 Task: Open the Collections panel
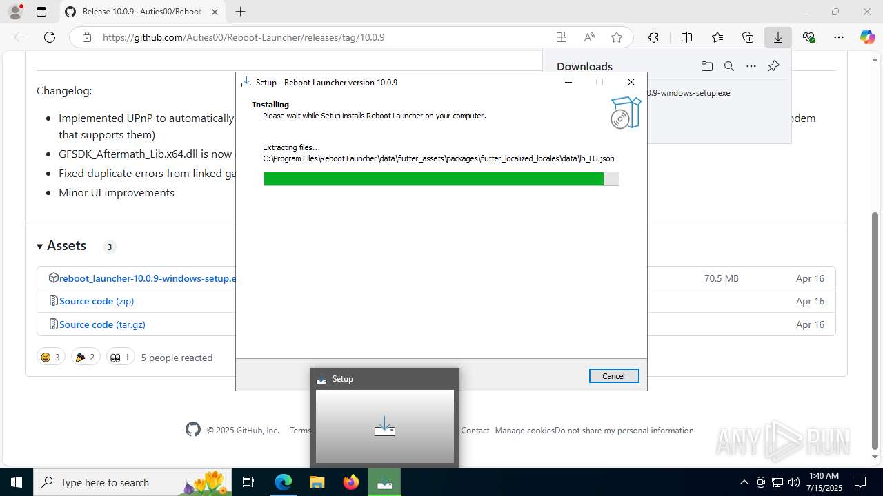(x=748, y=37)
